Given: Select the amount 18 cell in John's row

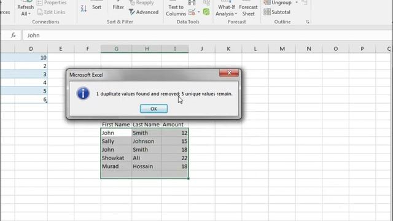Looking at the screenshot, I should (175, 150).
